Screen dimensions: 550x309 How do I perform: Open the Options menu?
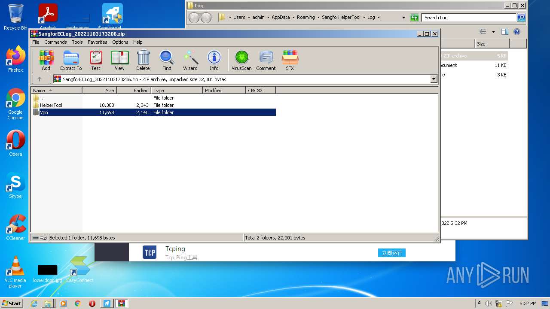click(120, 42)
